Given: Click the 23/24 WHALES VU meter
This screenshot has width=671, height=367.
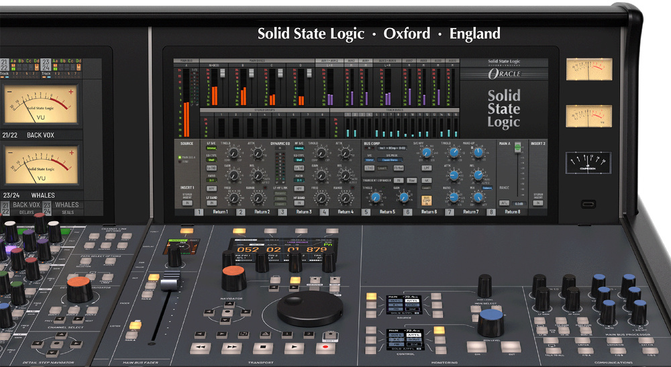Looking at the screenshot, I should (41, 164).
